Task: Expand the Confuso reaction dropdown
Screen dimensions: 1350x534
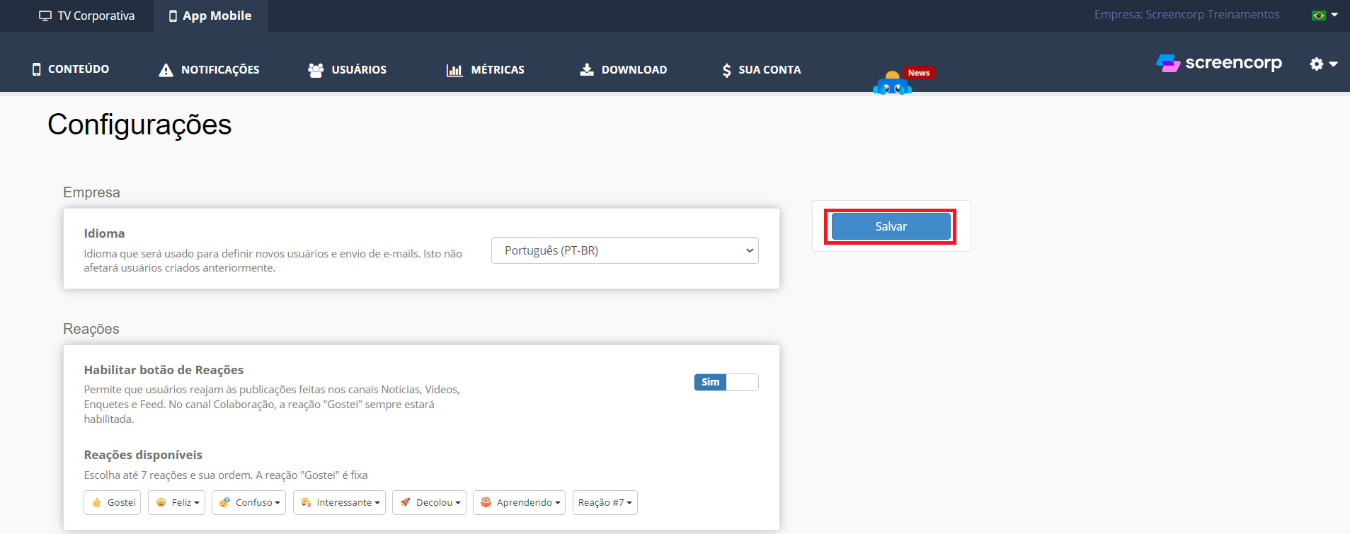Action: (x=248, y=502)
